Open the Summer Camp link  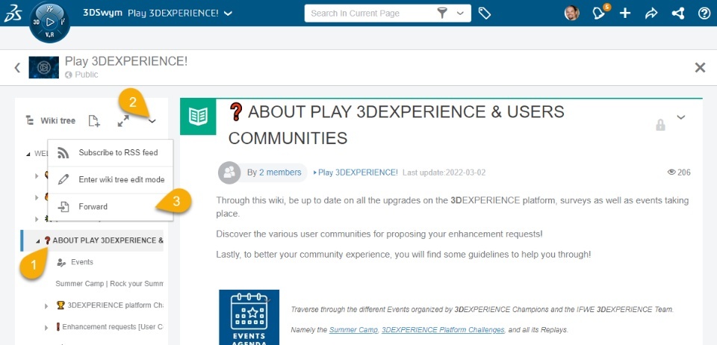point(353,329)
